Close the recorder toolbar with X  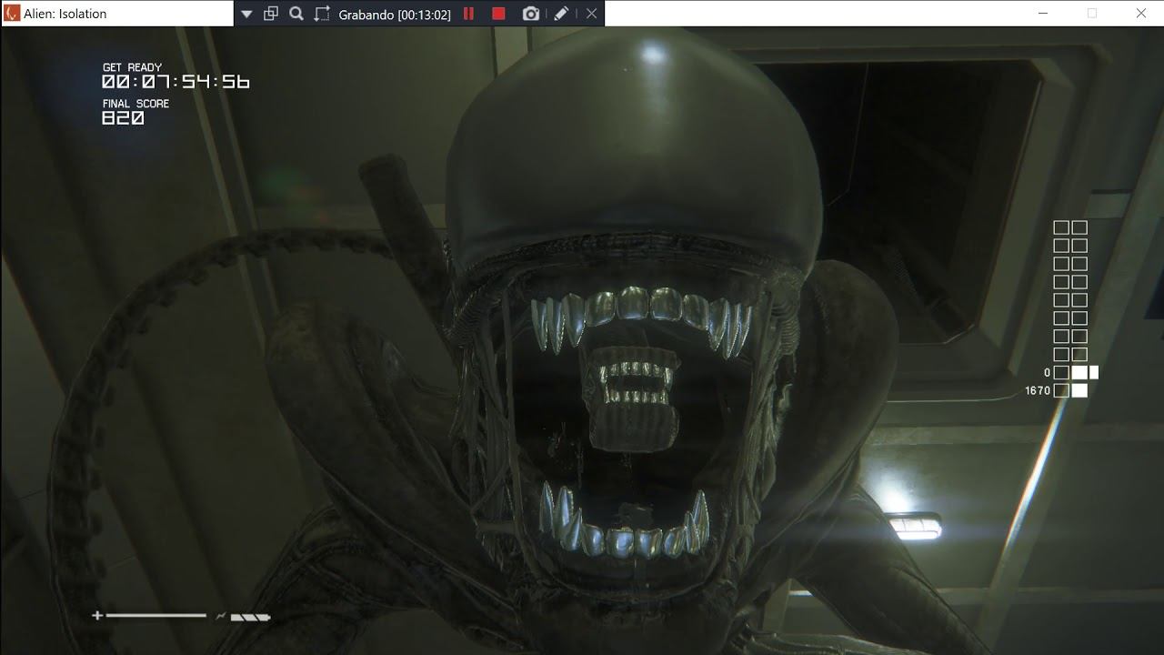591,14
